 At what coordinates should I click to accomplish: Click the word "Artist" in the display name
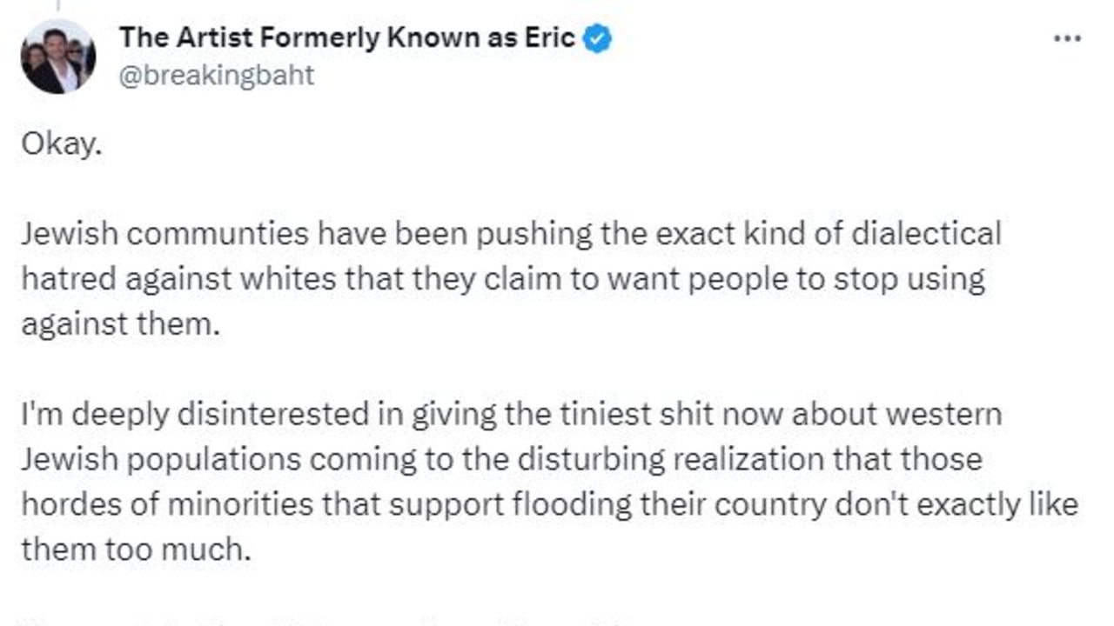click(209, 38)
